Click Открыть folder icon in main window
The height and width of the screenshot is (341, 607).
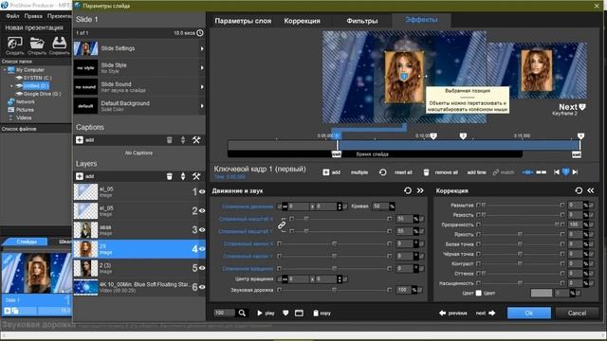[x=37, y=43]
